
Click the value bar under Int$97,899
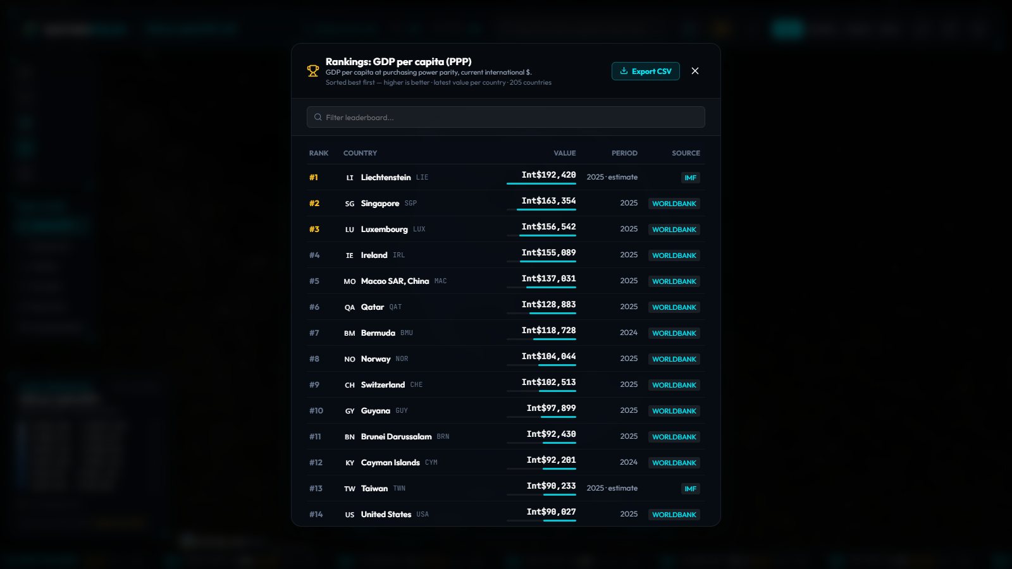pos(541,417)
